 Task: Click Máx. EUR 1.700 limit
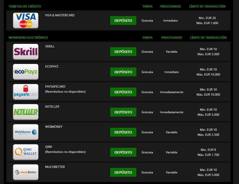coord(208,155)
